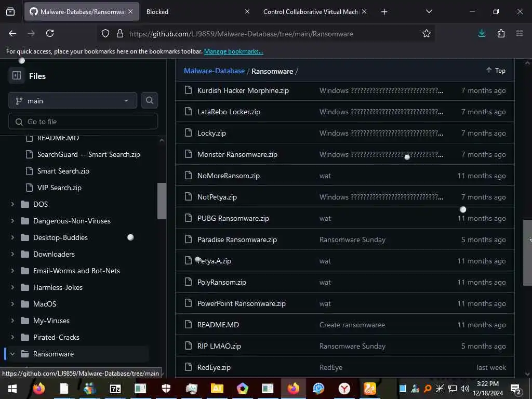The width and height of the screenshot is (532, 399).
Task: Open the yellow AI folder taskbar icon
Action: click(217, 389)
